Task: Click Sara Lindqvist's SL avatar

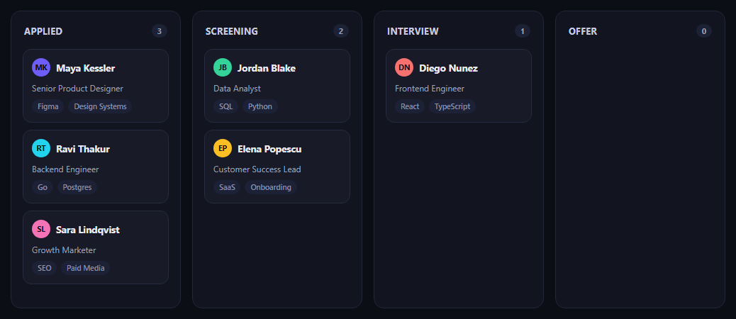Action: (x=41, y=229)
